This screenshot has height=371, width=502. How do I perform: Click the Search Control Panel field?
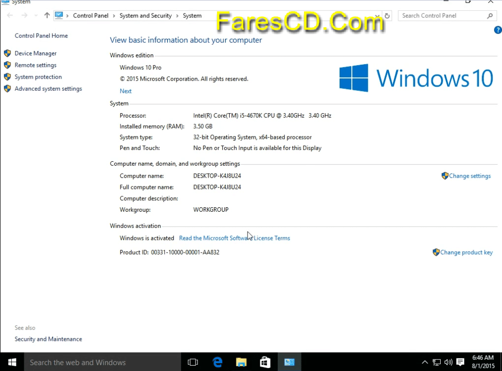[447, 16]
